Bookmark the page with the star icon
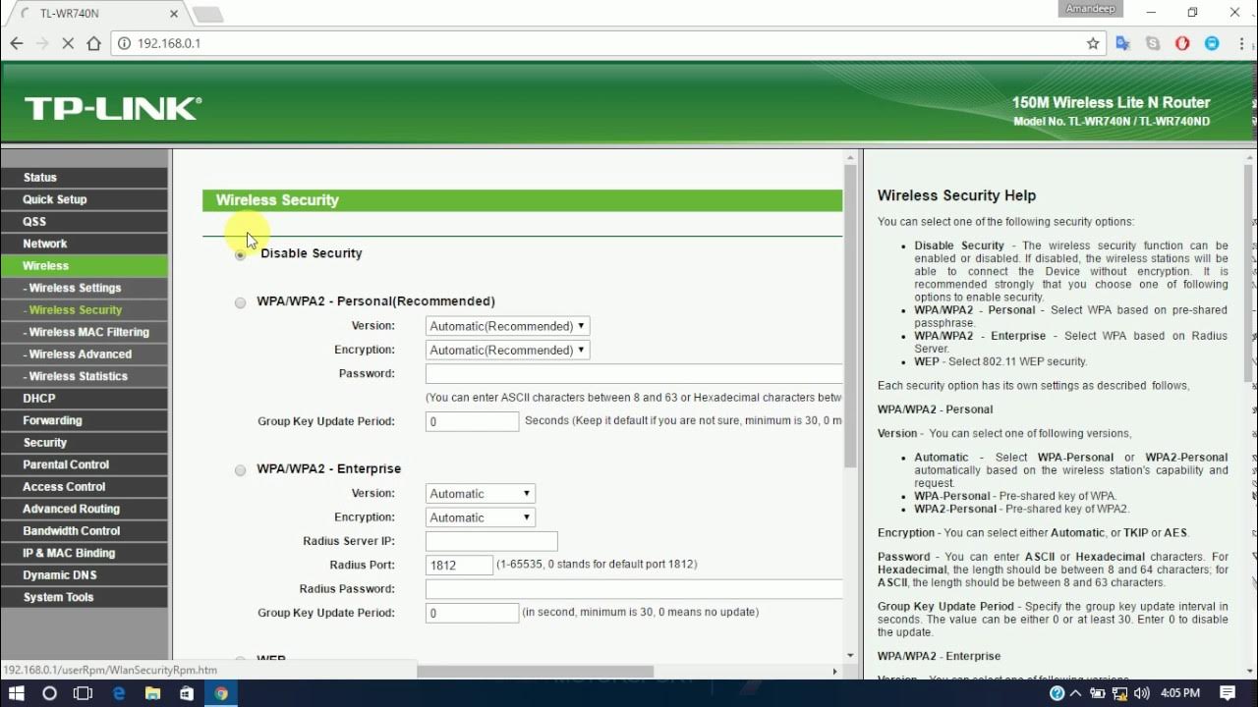The width and height of the screenshot is (1258, 707). [x=1092, y=43]
